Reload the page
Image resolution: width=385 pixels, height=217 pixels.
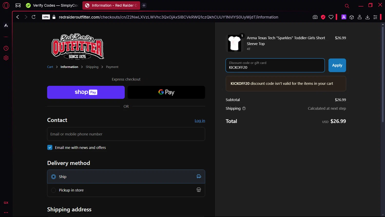click(34, 17)
